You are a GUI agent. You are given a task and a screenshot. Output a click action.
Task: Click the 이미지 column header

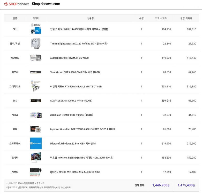click(x=36, y=18)
